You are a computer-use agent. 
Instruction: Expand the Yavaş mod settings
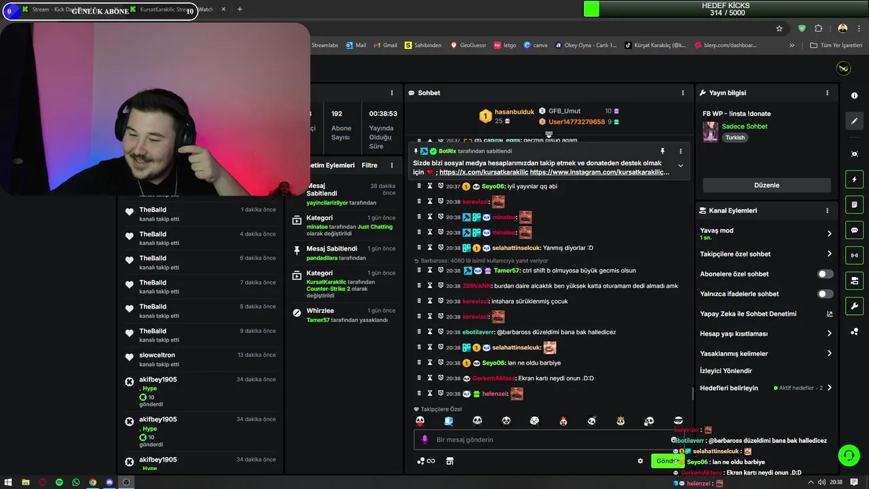tap(829, 234)
